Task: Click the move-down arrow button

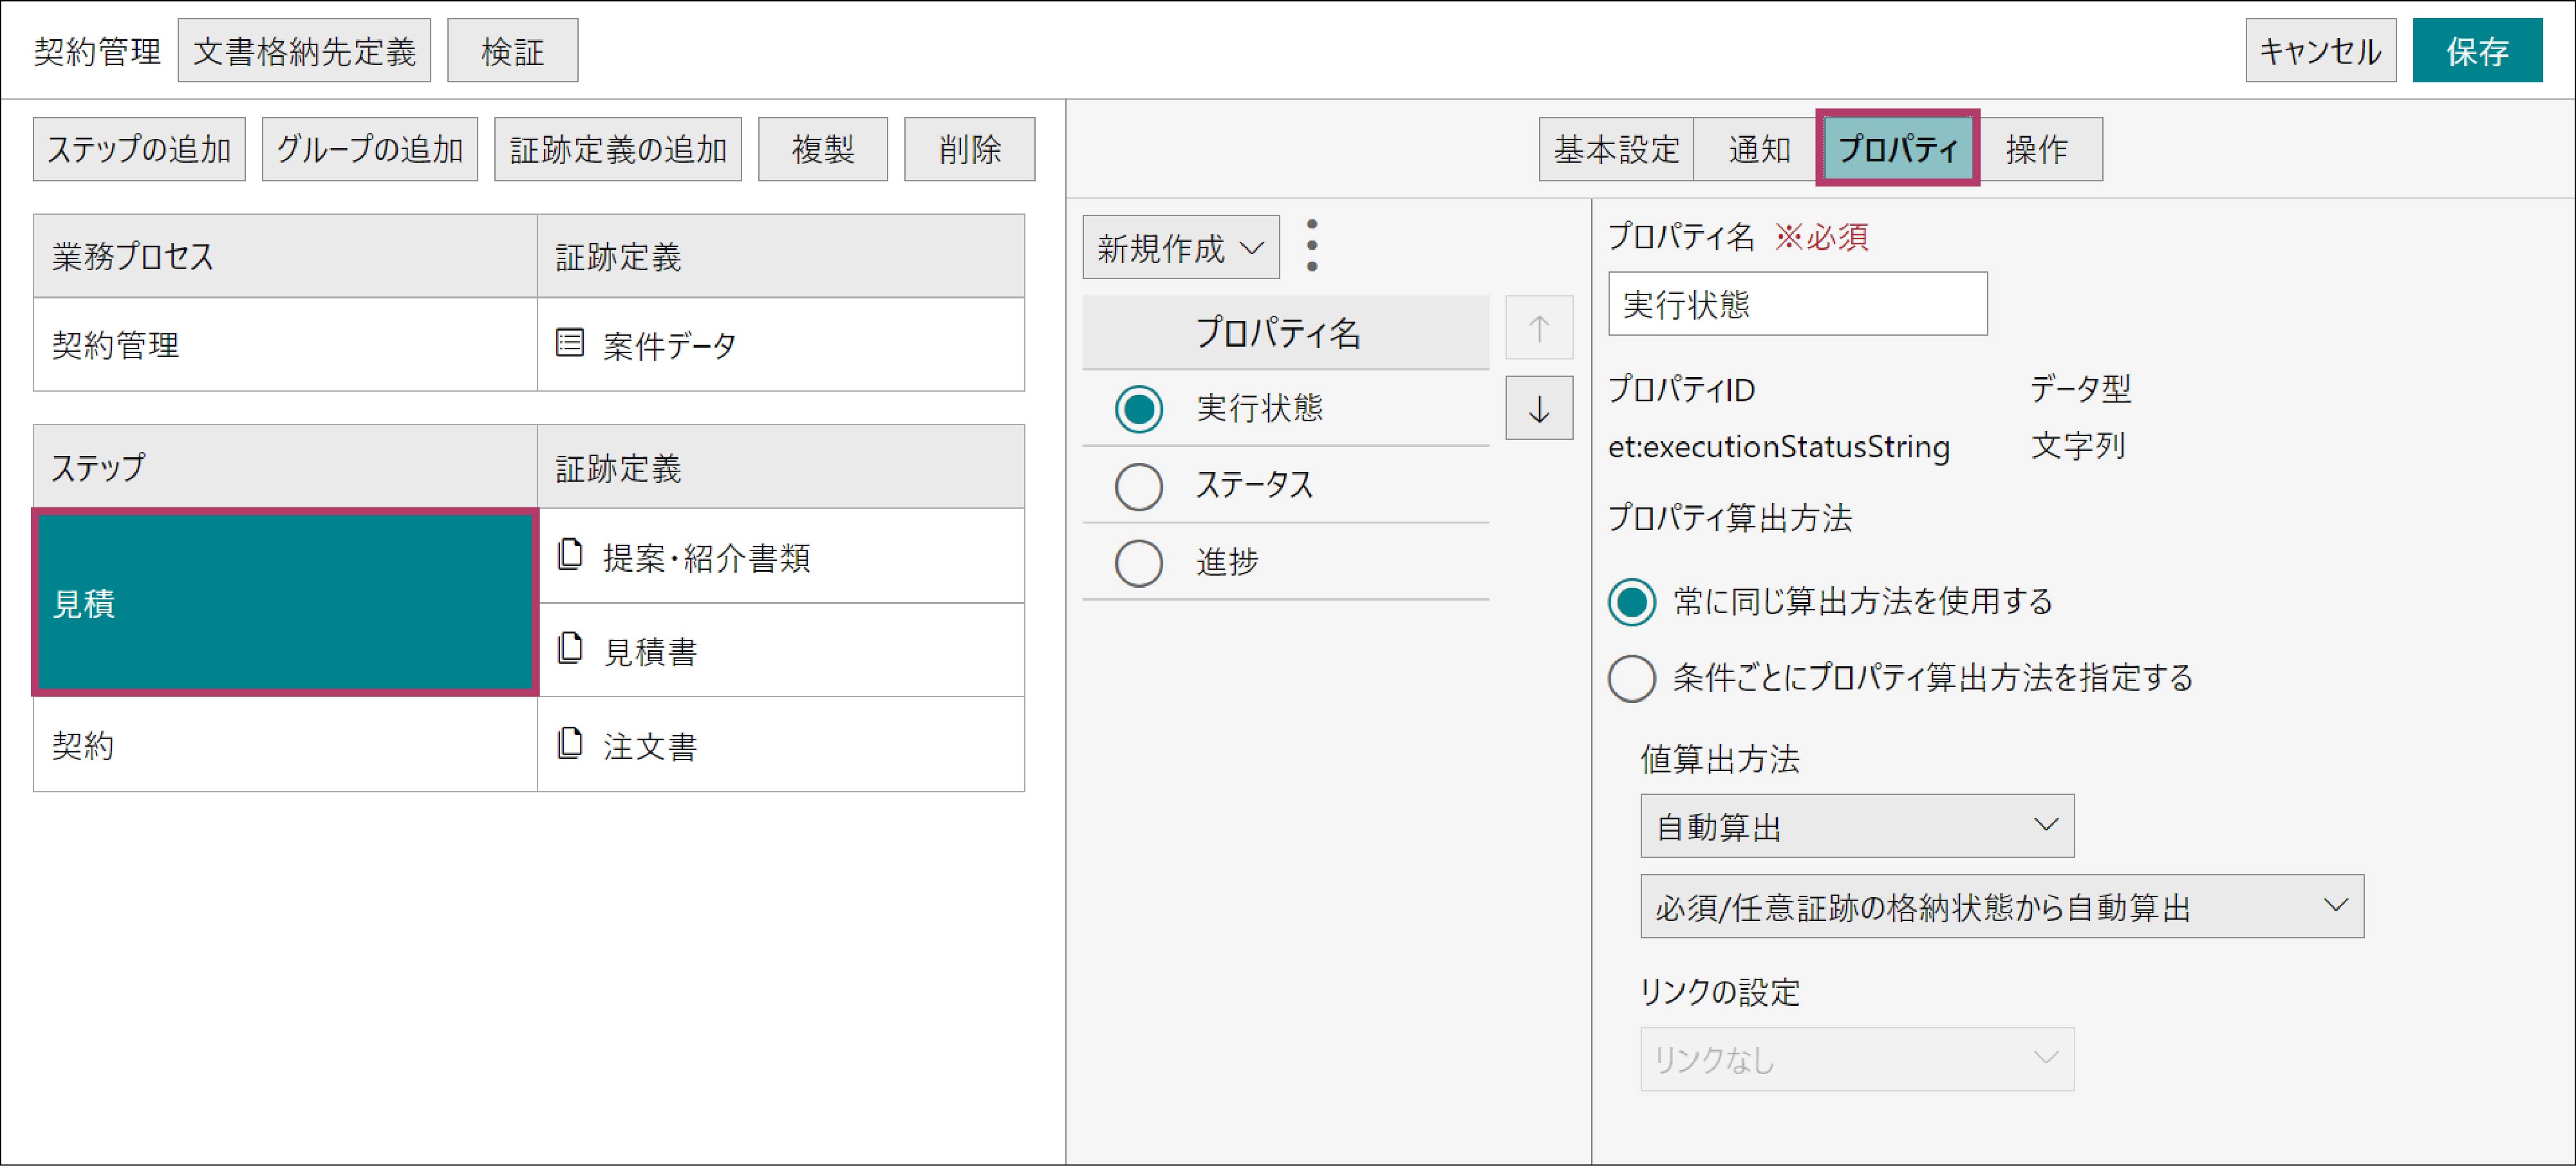Action: pyautogui.click(x=1538, y=408)
